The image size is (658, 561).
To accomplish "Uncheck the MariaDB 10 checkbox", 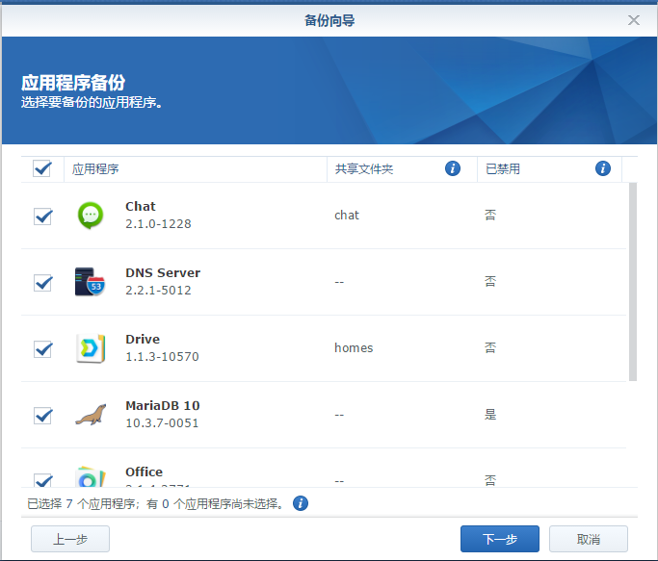I will click(x=42, y=416).
